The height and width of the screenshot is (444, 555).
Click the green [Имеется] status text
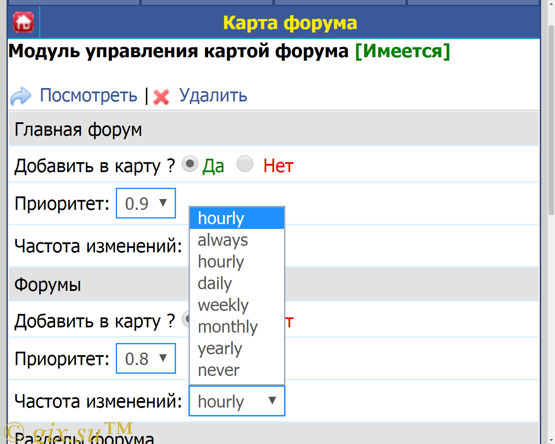pyautogui.click(x=403, y=51)
